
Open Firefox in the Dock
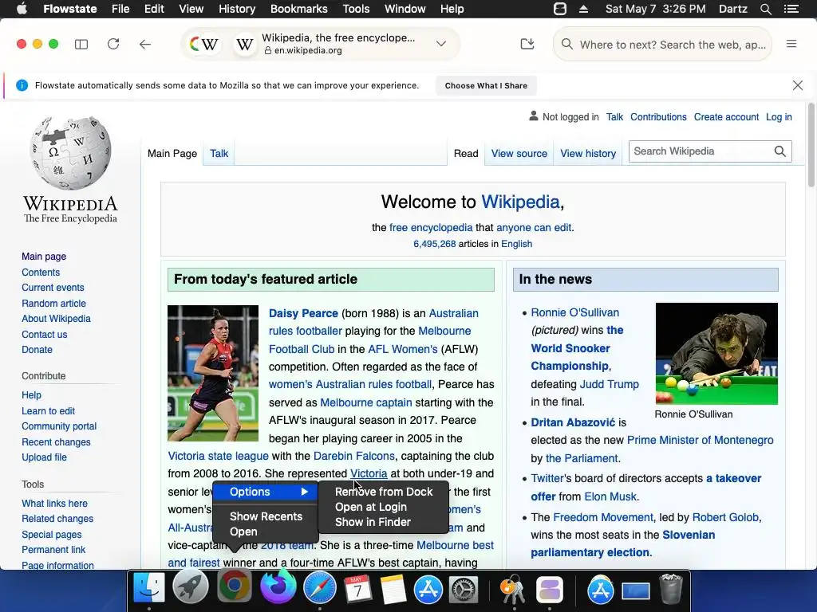[278, 586]
